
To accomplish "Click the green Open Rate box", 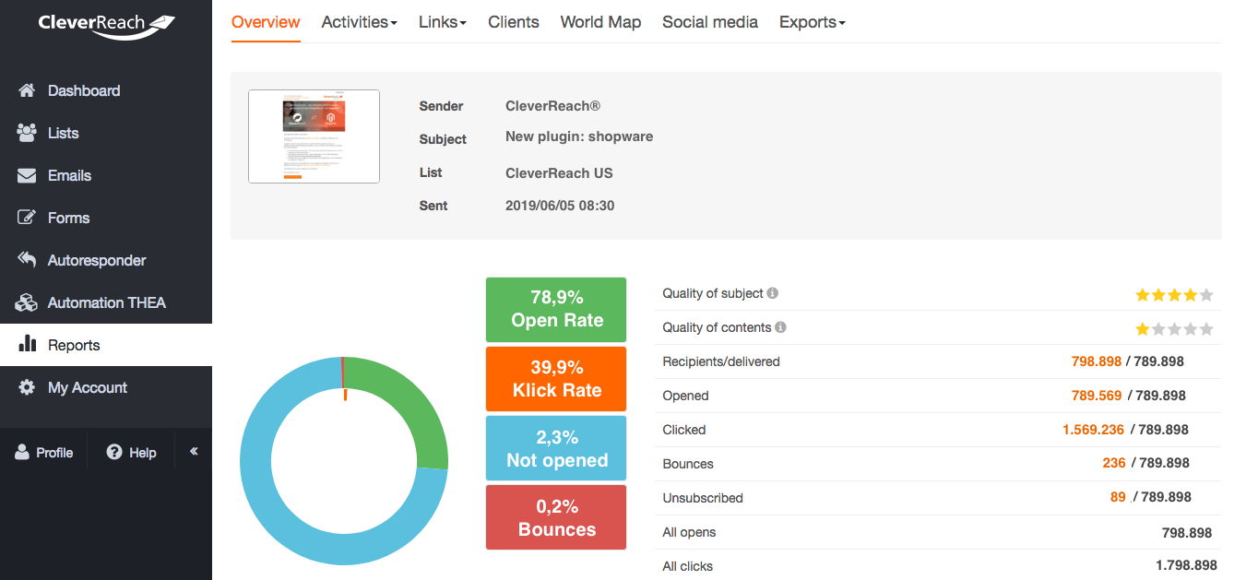I will click(556, 309).
